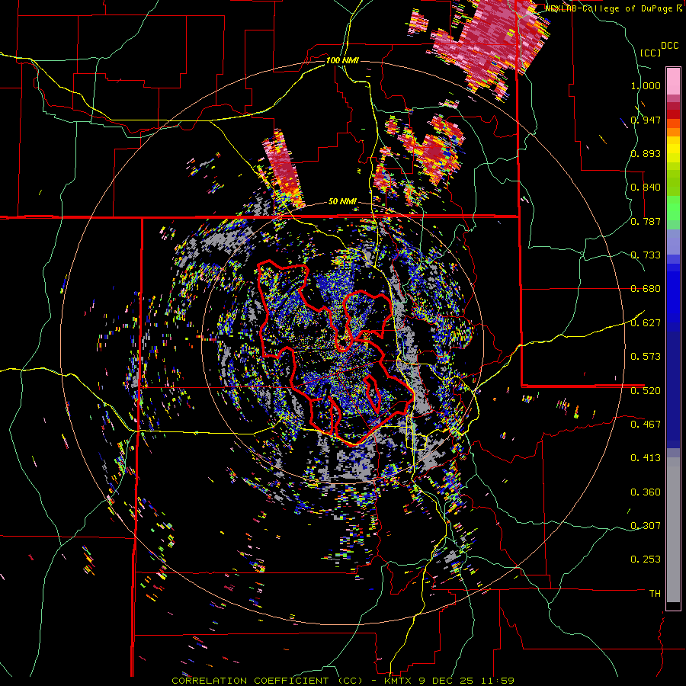The image size is (686, 686).
Task: Click the 1.000 color scale value
Action: click(646, 85)
